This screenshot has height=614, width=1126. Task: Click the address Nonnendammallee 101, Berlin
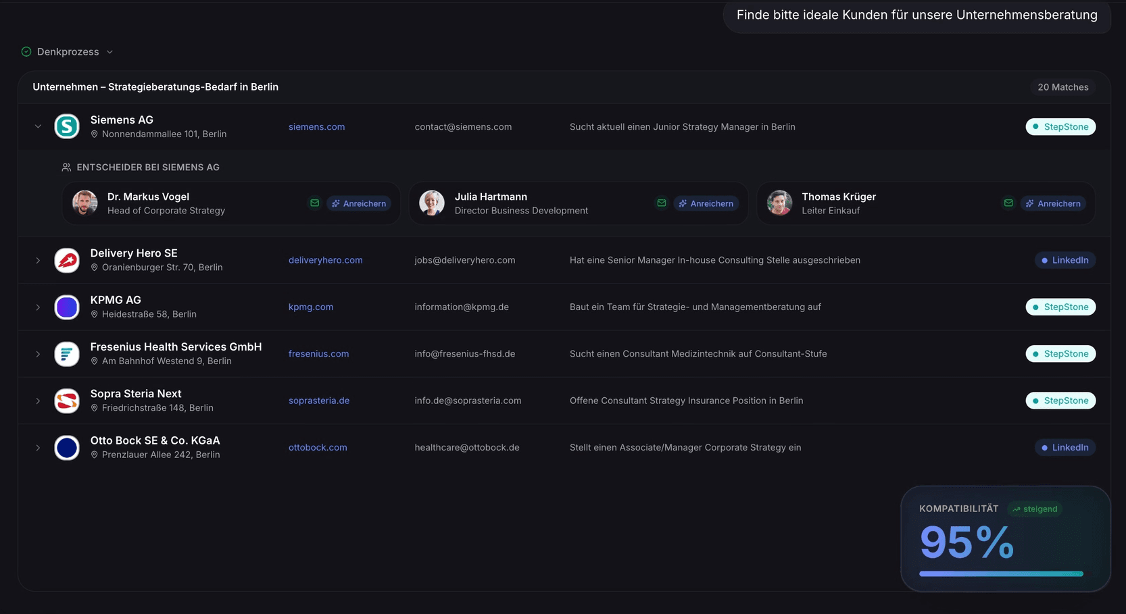tap(164, 134)
